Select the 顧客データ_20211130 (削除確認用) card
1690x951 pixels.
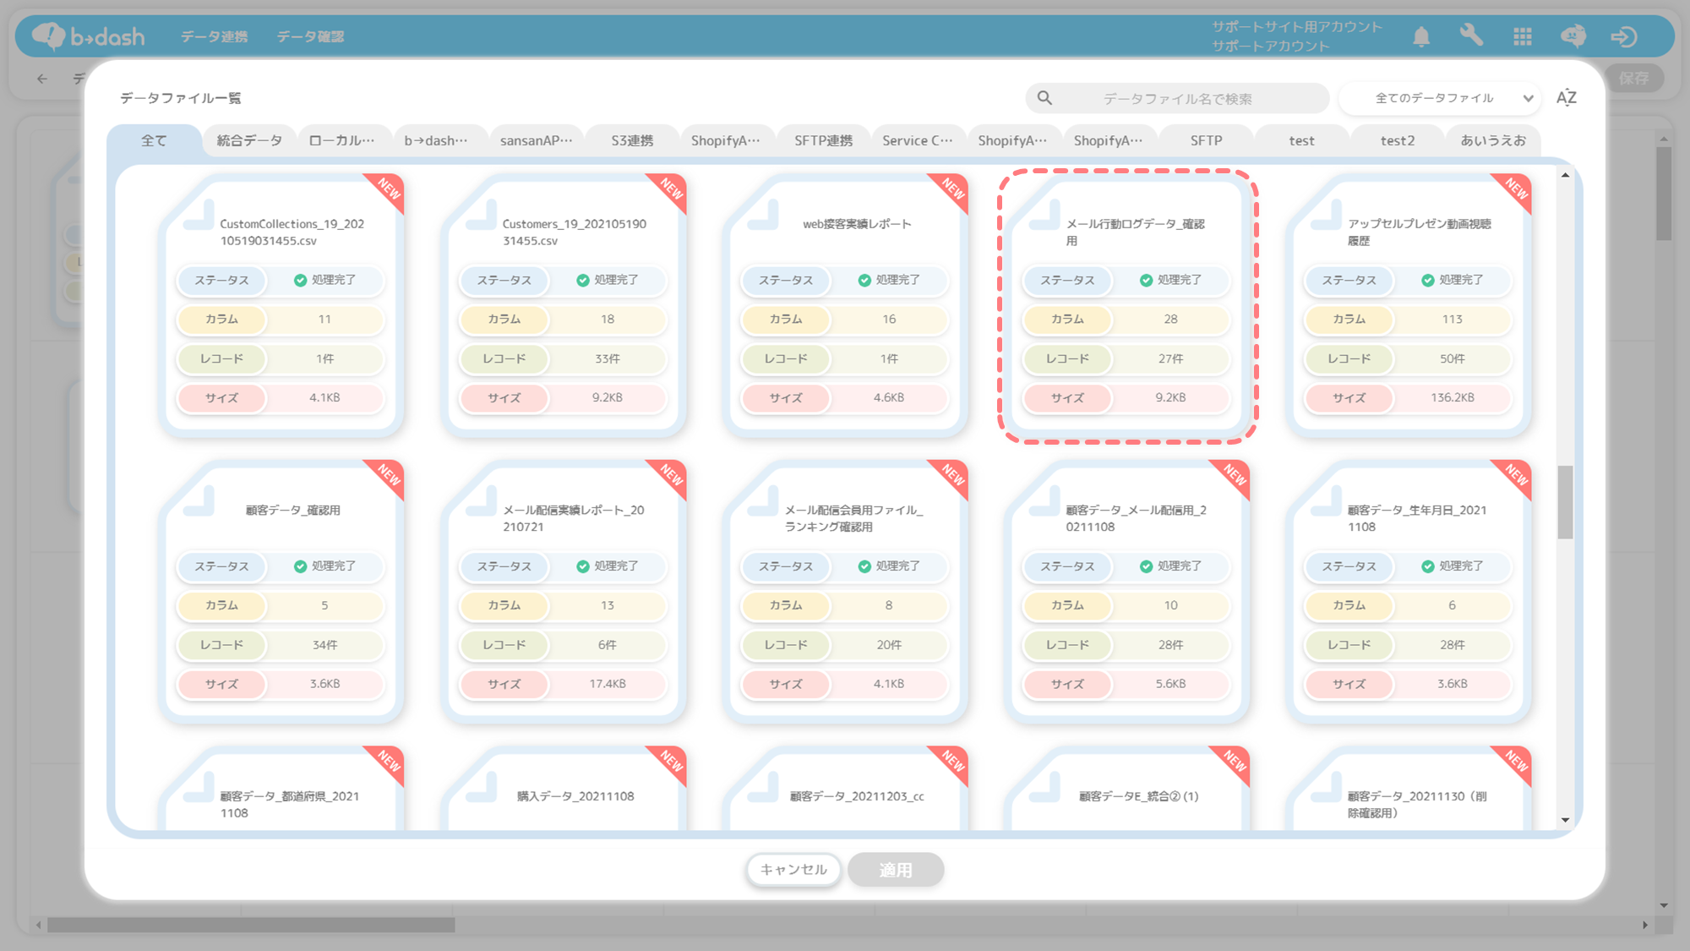(1409, 788)
